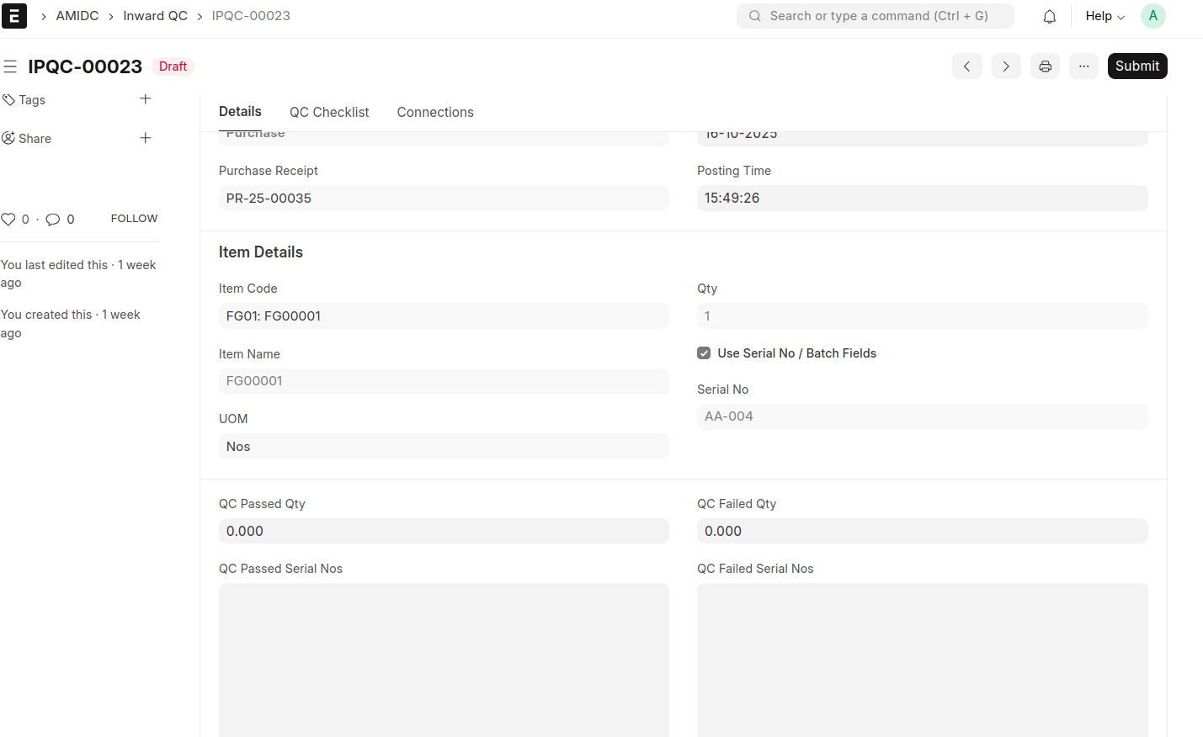1203x737 pixels.
Task: Click the QC Passed Qty input field
Action: tap(443, 531)
